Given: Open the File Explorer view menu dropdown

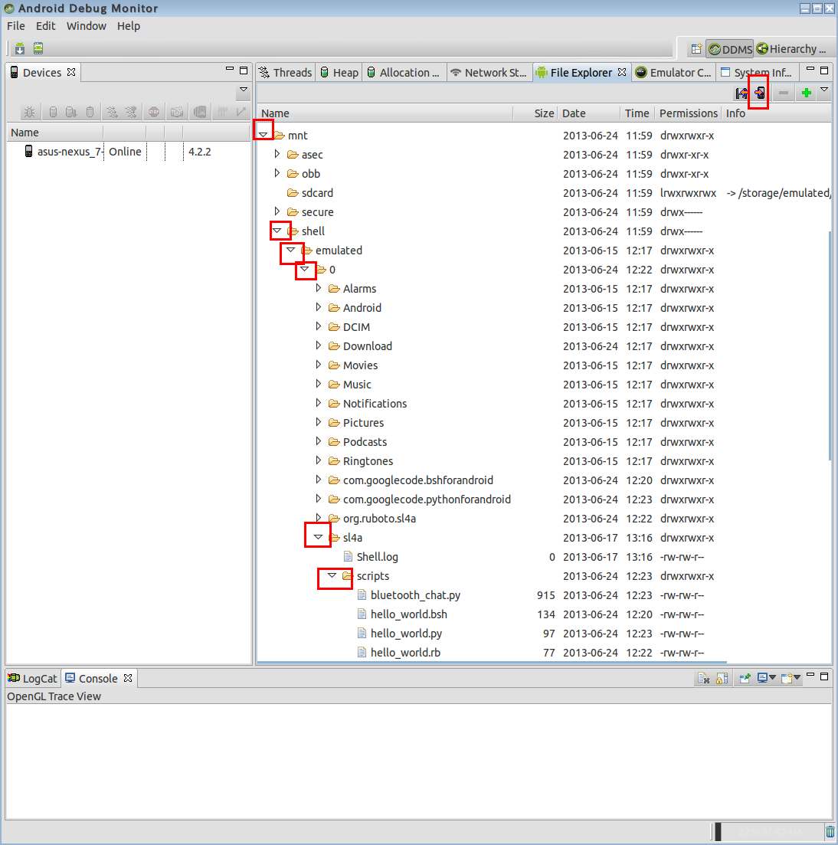Looking at the screenshot, I should pos(824,90).
